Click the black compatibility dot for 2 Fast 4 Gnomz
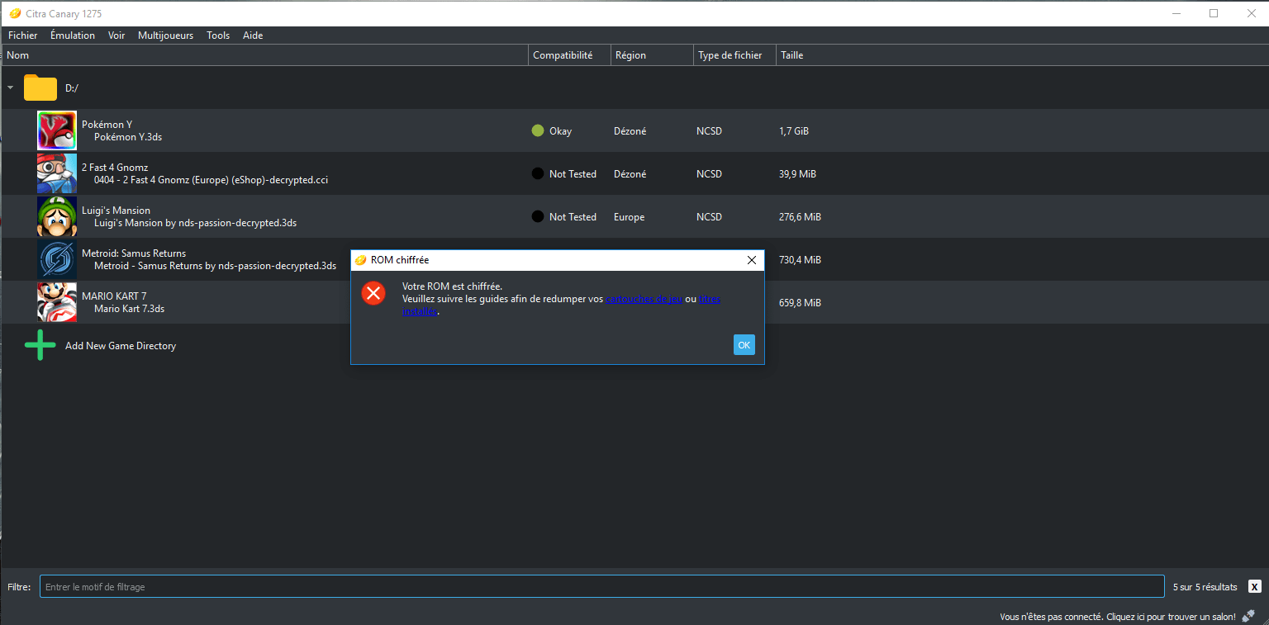The image size is (1269, 625). [538, 173]
